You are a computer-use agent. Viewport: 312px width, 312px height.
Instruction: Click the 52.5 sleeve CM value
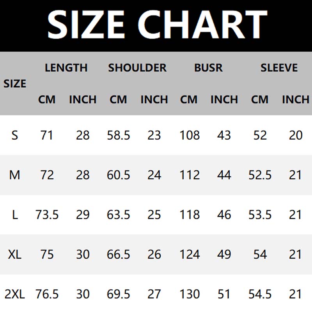pyautogui.click(x=260, y=175)
